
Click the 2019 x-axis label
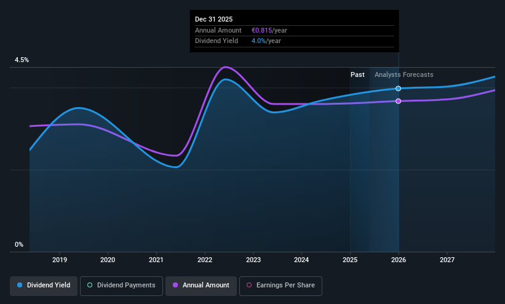click(60, 260)
